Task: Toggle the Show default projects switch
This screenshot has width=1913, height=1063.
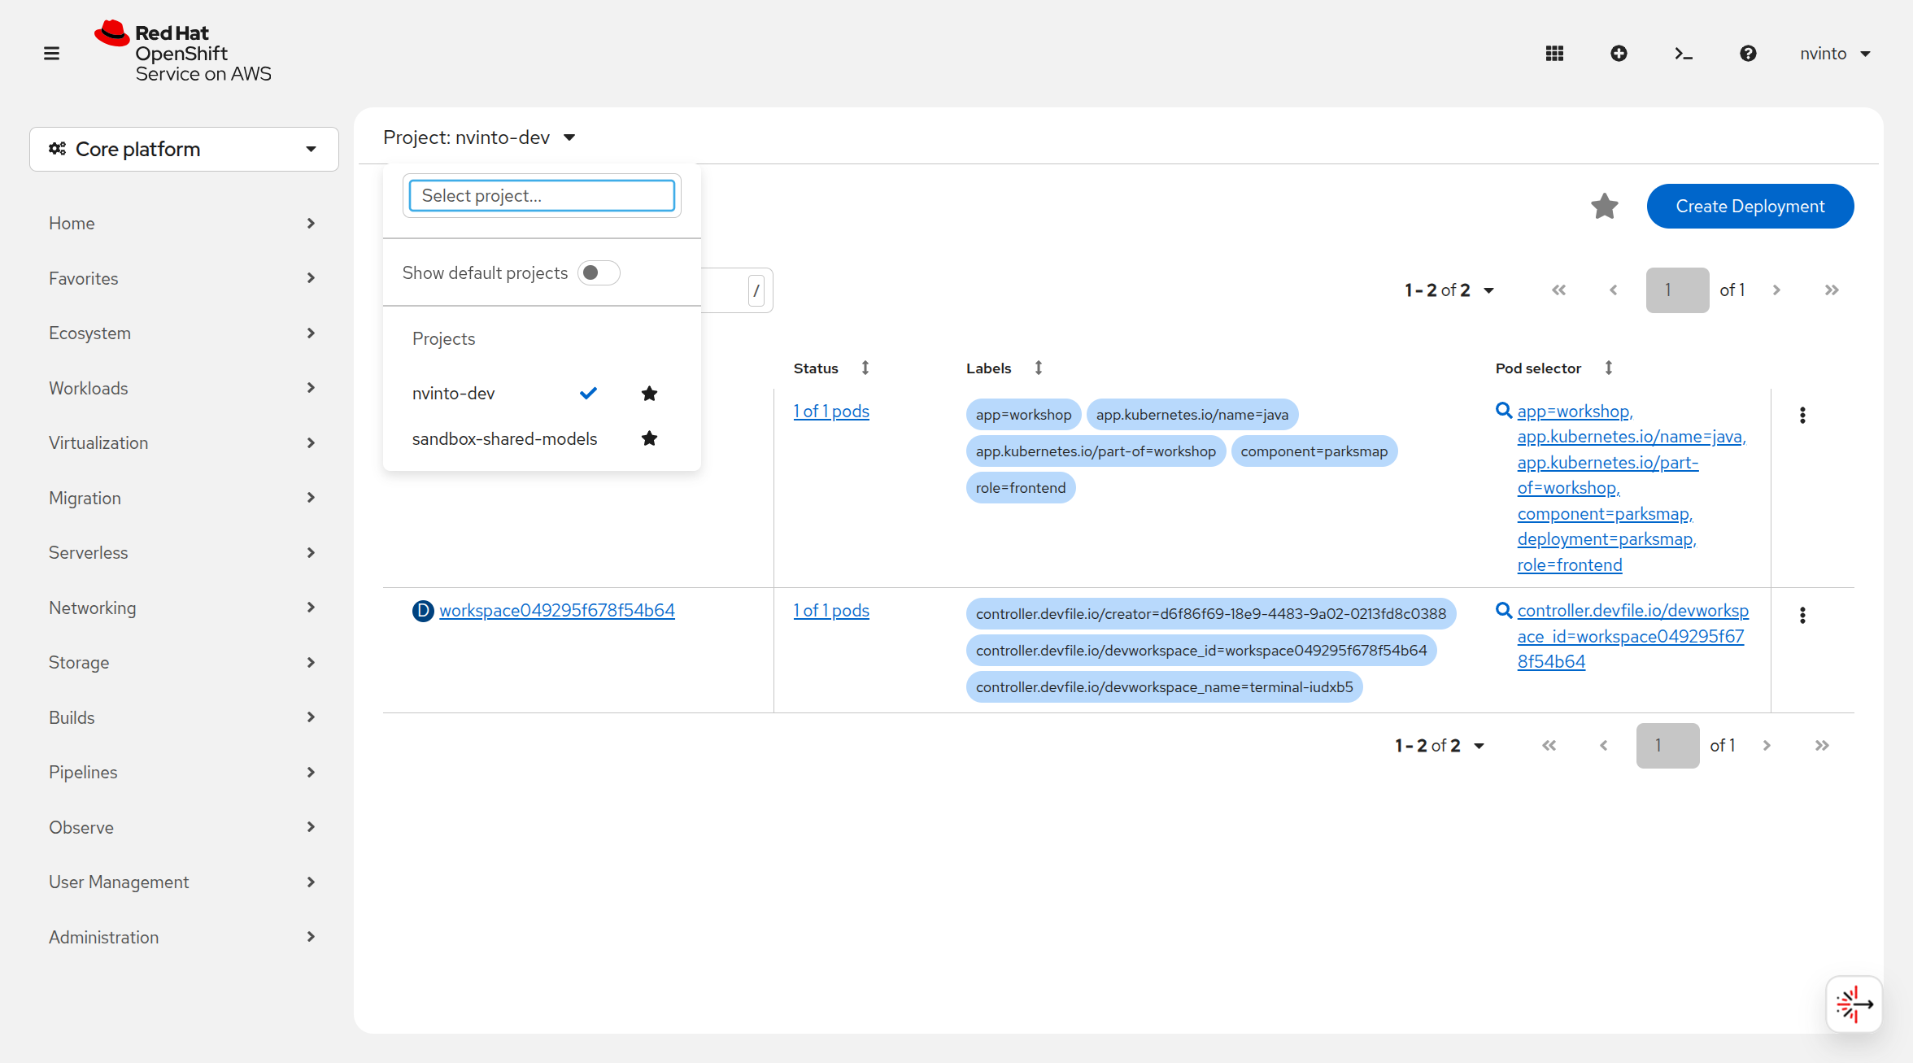Action: 599,273
